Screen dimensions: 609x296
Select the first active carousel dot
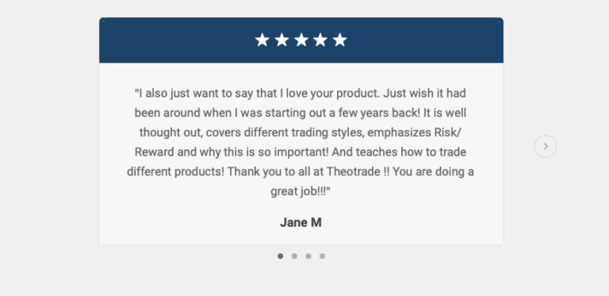[281, 256]
